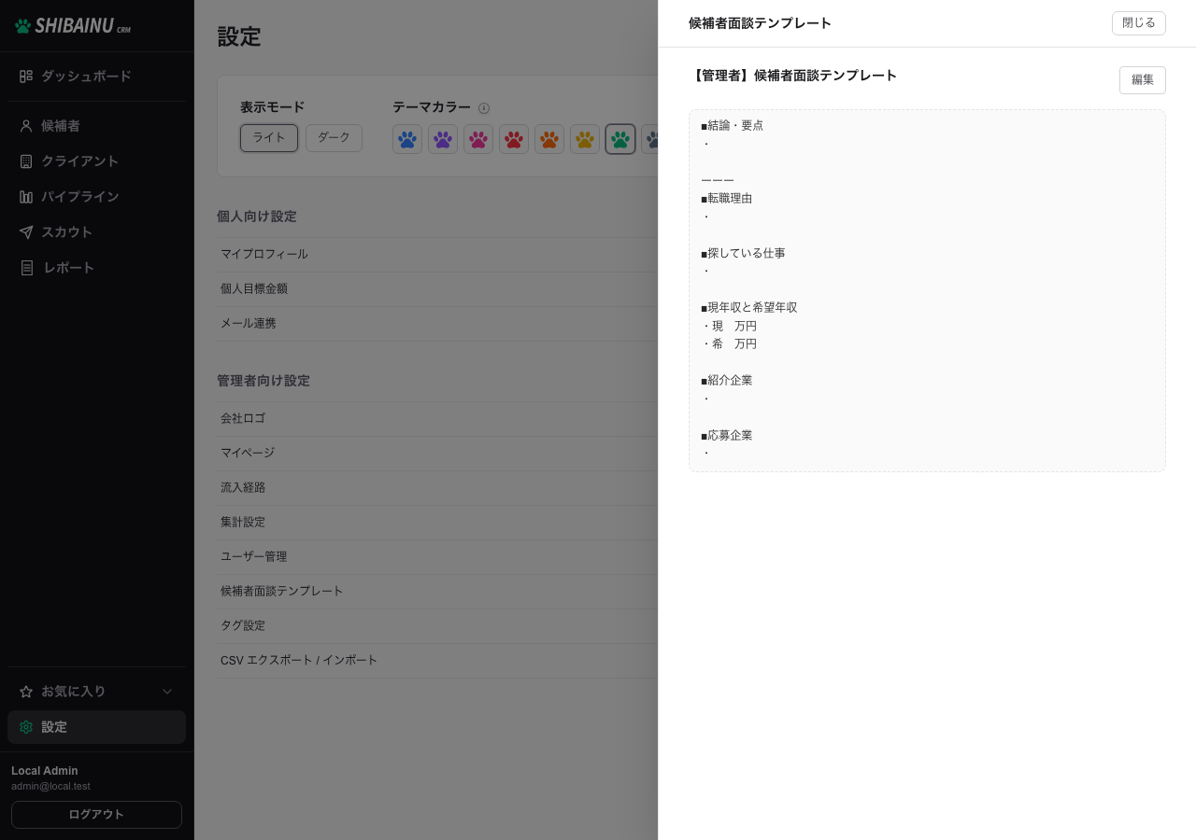Choose the blue paw theme color
Image resolution: width=1196 pixels, height=840 pixels.
click(407, 139)
